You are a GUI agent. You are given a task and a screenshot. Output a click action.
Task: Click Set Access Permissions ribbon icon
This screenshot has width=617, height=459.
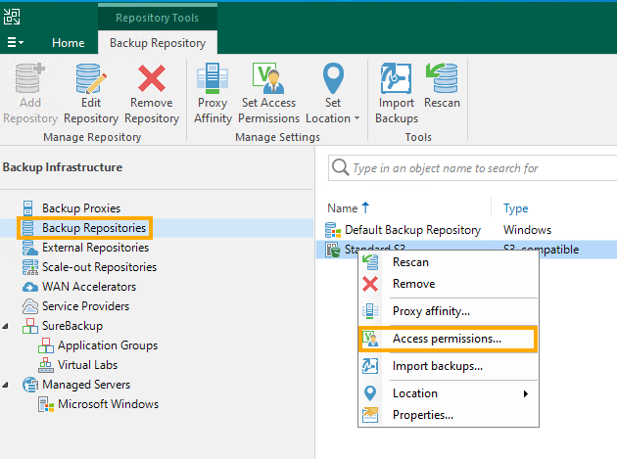click(x=268, y=78)
